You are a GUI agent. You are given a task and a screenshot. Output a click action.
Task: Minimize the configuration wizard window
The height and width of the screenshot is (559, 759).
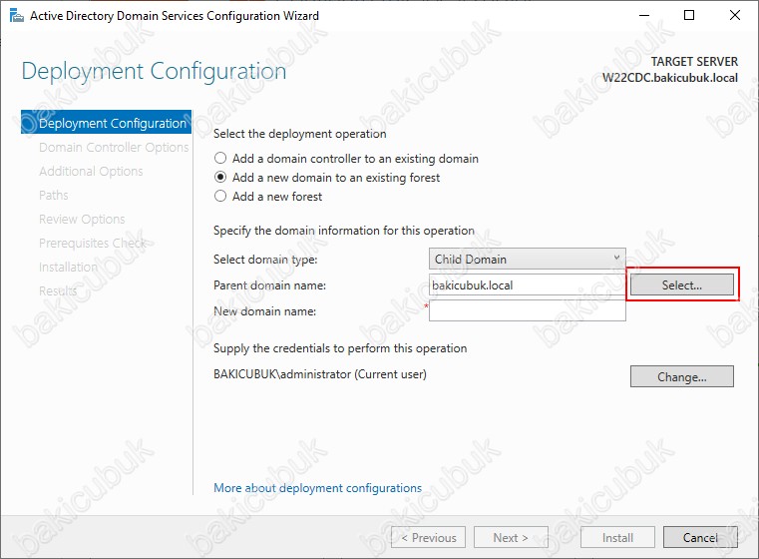[x=644, y=16]
